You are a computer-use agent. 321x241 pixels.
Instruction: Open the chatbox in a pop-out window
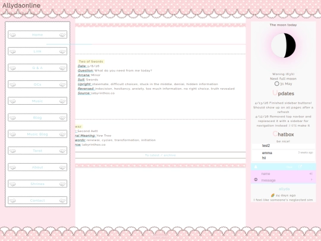point(300,167)
